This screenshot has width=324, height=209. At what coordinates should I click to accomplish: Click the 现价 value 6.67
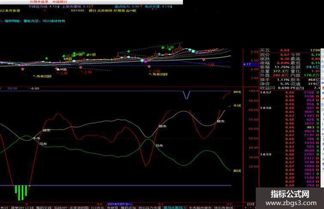pyautogui.click(x=285, y=55)
